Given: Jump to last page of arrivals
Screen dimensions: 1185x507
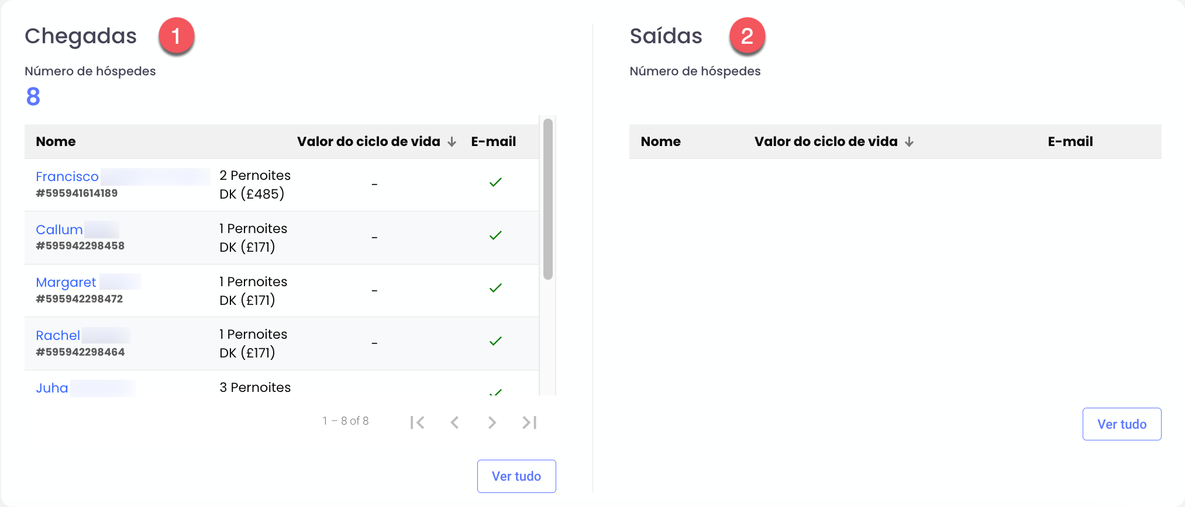Looking at the screenshot, I should click(x=529, y=422).
